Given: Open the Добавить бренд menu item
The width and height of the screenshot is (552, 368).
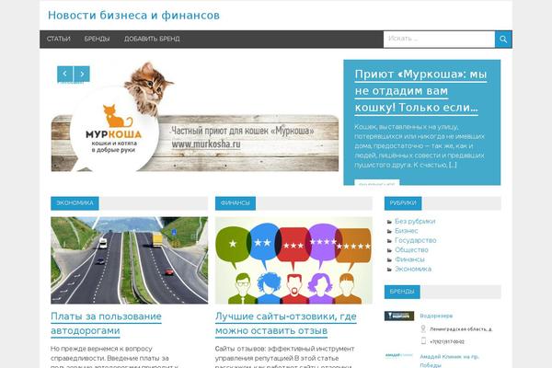Looking at the screenshot, I should 152,39.
